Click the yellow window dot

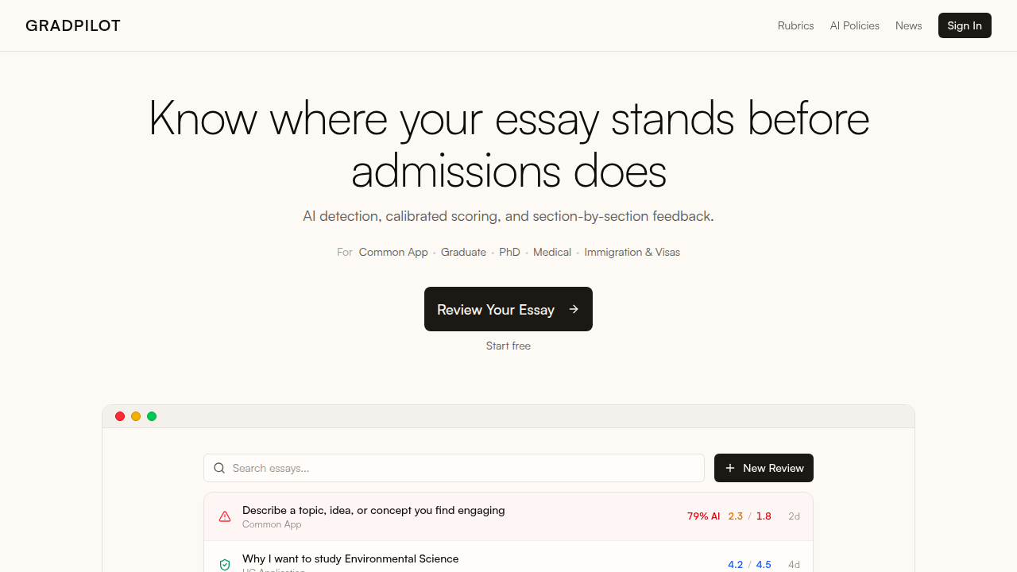click(x=136, y=416)
